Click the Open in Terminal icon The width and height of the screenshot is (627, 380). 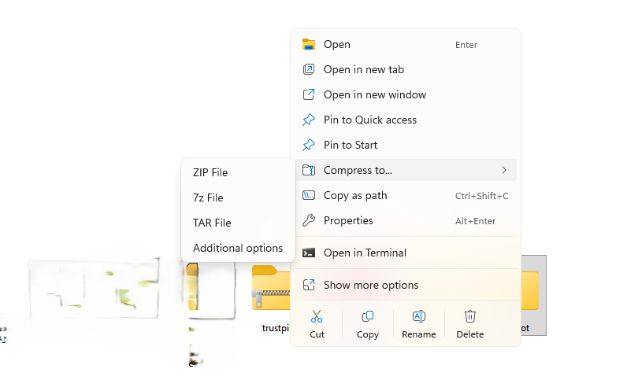[309, 253]
